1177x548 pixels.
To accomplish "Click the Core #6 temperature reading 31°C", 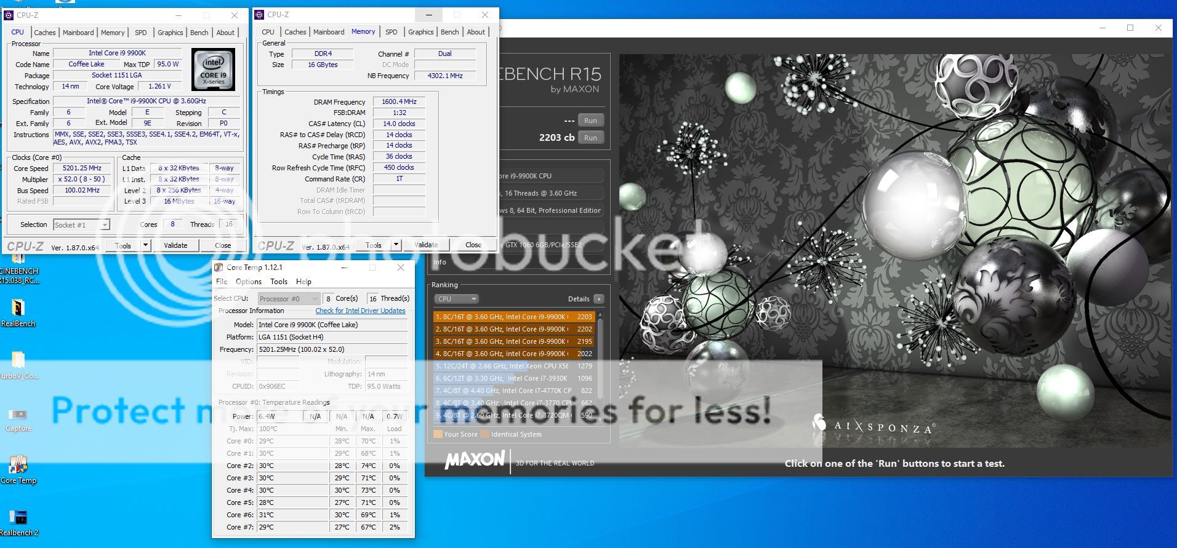I will (293, 515).
